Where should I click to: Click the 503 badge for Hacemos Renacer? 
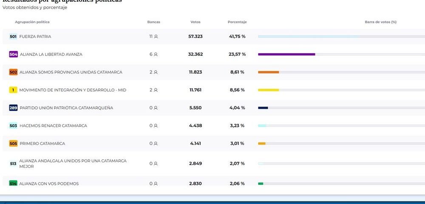pos(13,126)
